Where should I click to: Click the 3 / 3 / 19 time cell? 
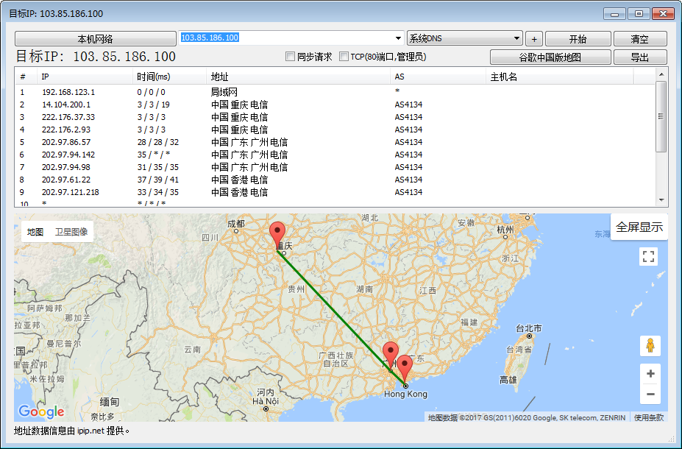(154, 105)
